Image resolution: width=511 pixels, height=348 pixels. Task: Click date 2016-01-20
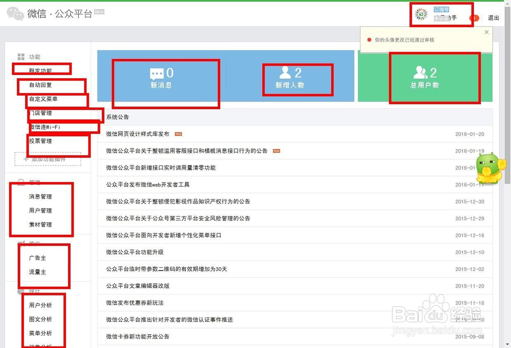(470, 134)
